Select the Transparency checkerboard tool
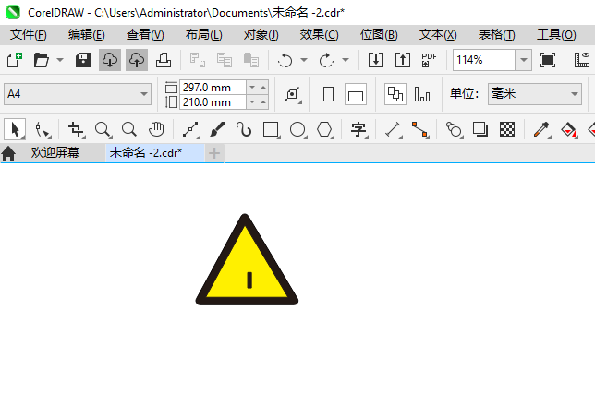 coord(507,129)
